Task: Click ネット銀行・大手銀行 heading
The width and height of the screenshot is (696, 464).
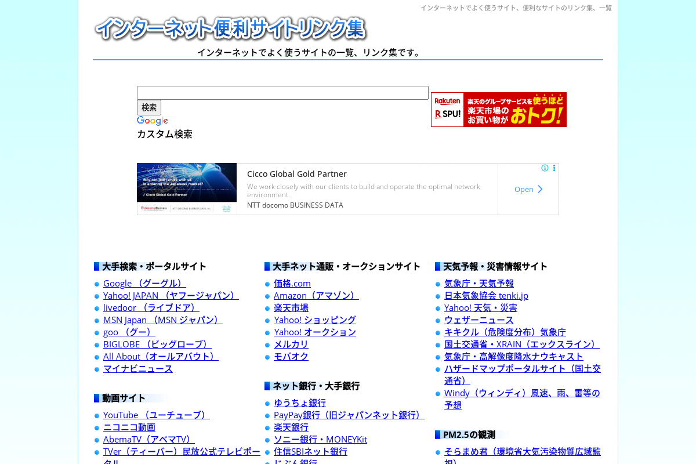Action: click(316, 386)
